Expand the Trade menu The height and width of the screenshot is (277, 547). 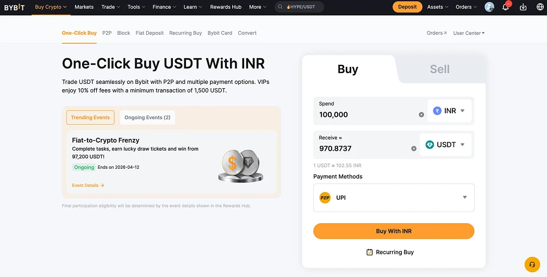click(x=110, y=7)
